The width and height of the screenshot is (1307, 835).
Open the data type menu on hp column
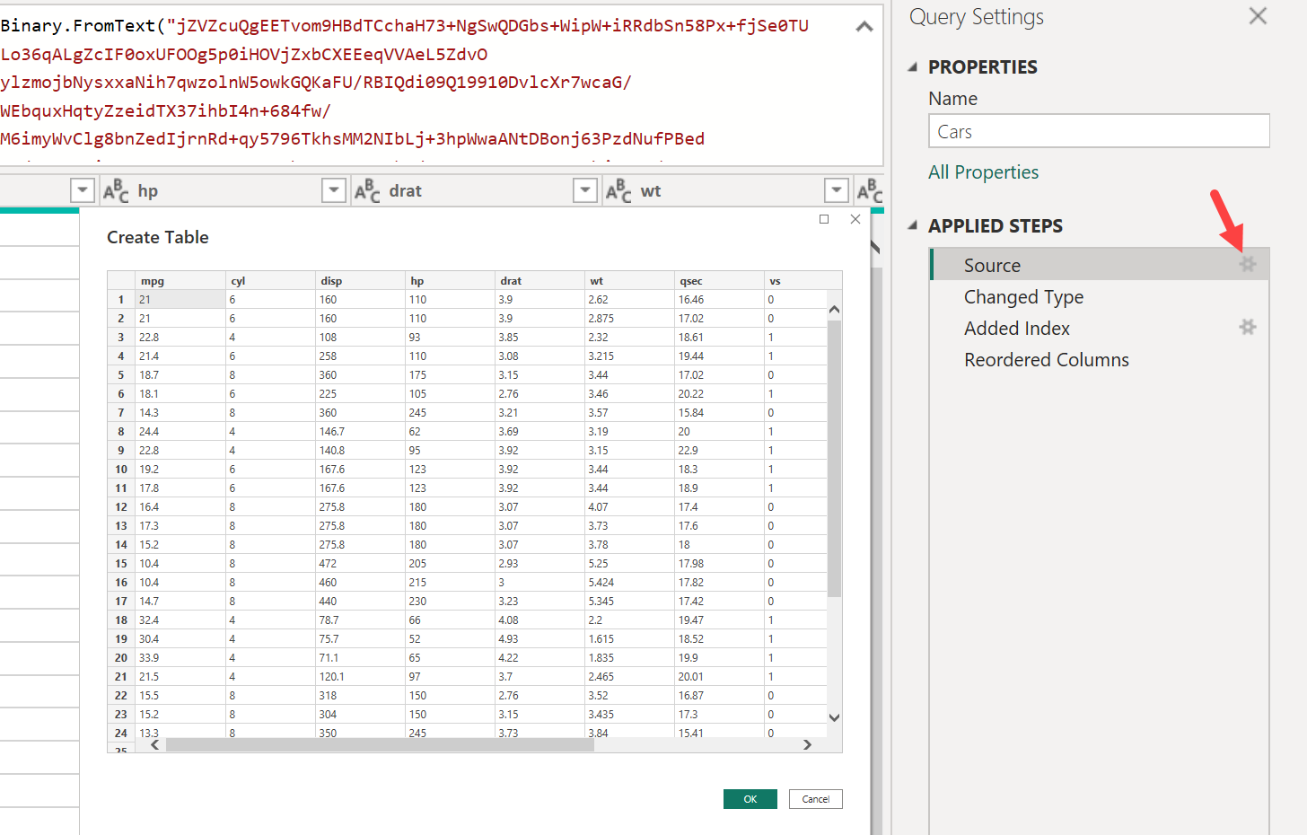tap(115, 190)
